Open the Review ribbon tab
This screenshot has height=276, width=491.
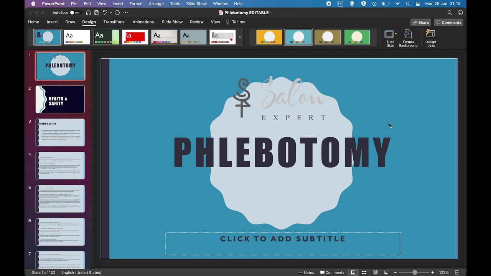click(197, 22)
